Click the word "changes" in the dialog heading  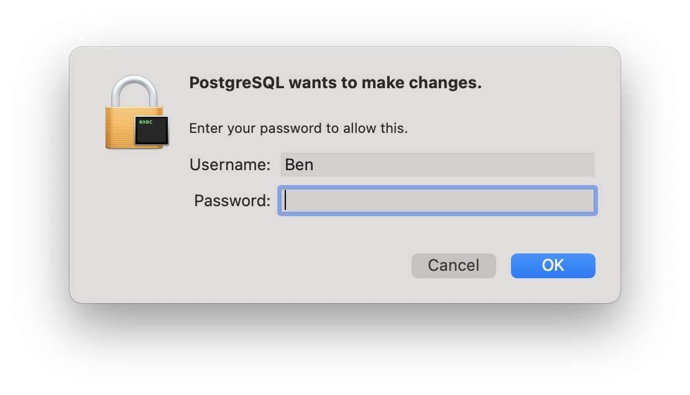[451, 83]
